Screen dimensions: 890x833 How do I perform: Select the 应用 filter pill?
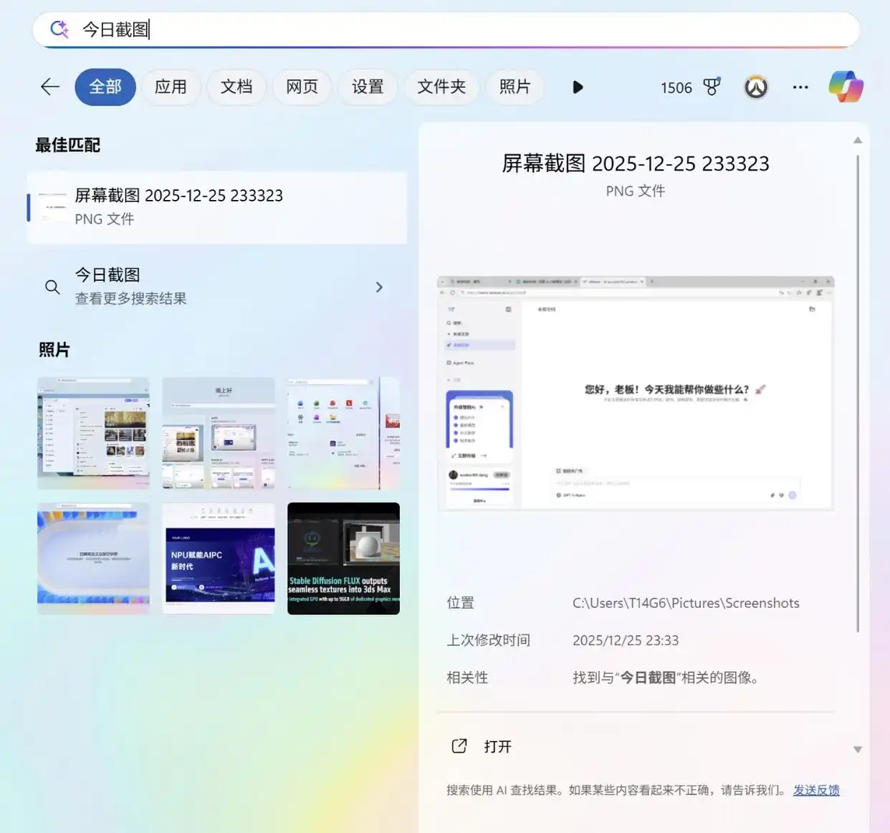point(171,87)
